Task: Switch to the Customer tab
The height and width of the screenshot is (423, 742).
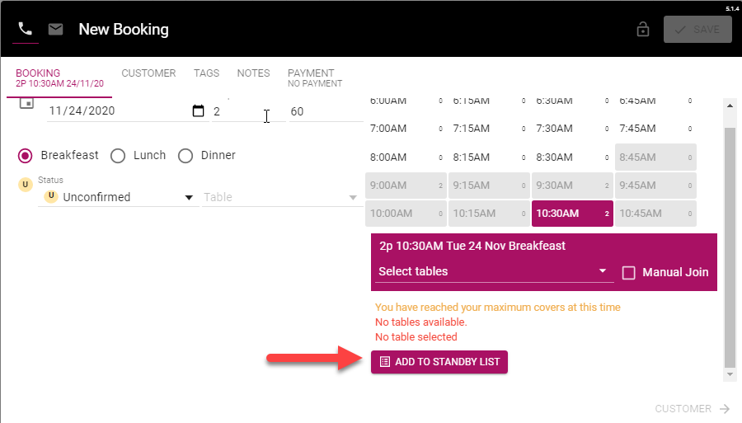Action: tap(148, 73)
